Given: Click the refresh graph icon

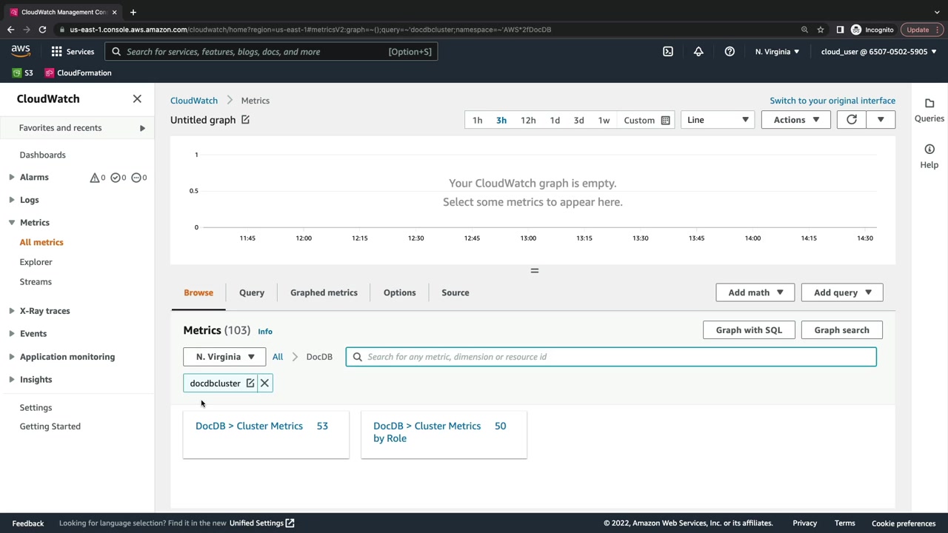Looking at the screenshot, I should pos(852,120).
